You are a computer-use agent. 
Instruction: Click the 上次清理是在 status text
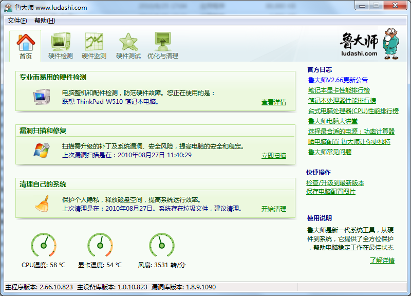[x=152, y=209]
